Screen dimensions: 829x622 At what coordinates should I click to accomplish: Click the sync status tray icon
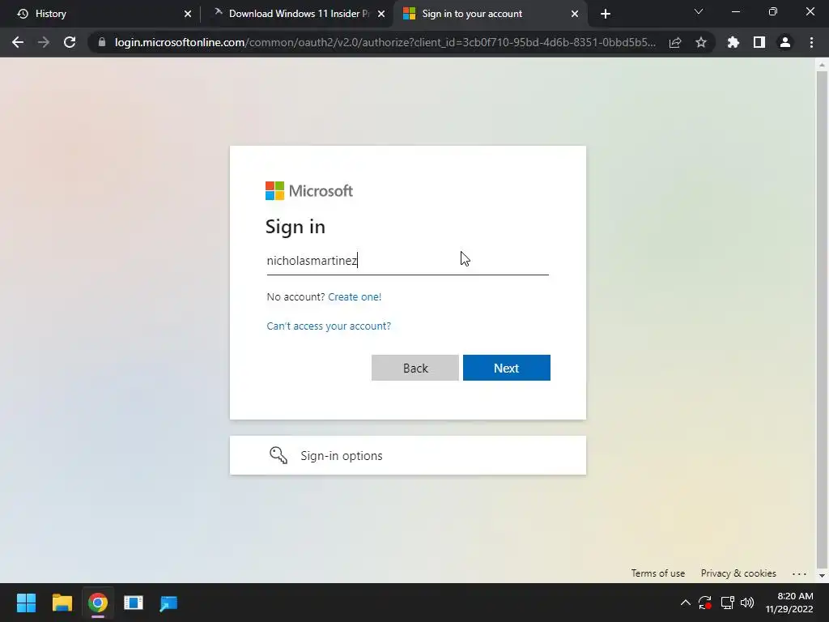pyautogui.click(x=705, y=603)
